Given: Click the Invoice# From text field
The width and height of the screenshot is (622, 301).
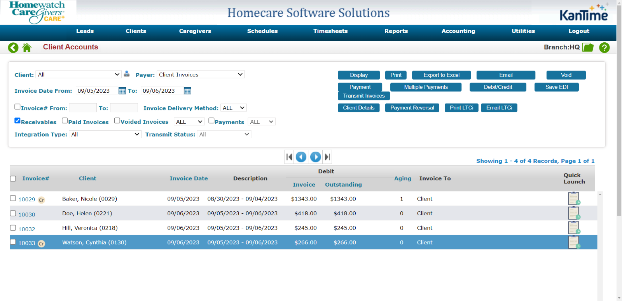Looking at the screenshot, I should 83,108.
